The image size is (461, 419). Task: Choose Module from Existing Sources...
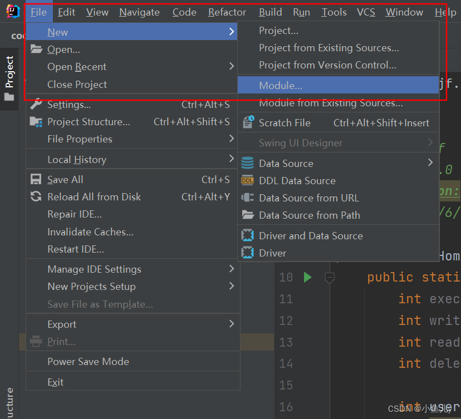(x=338, y=103)
